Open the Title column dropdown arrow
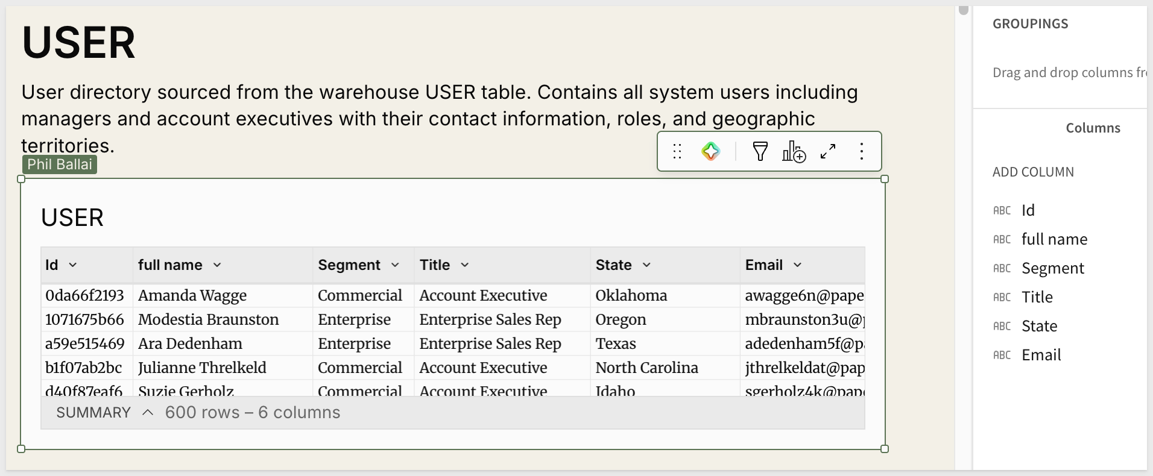The image size is (1153, 476). coord(465,265)
